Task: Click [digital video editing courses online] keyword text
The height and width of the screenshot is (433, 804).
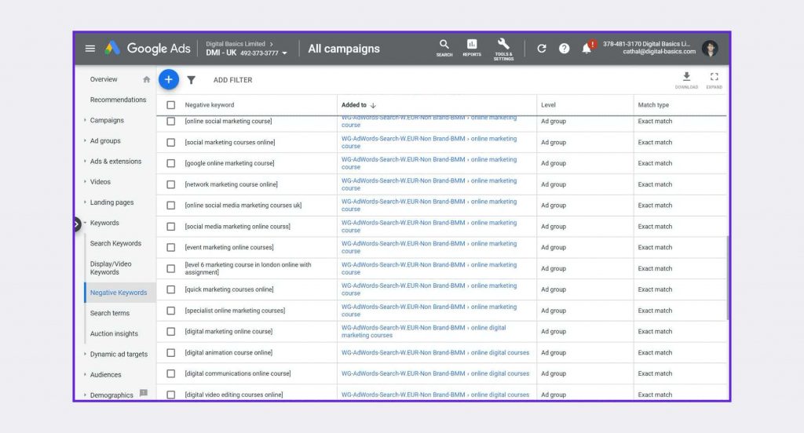Action: coord(234,395)
